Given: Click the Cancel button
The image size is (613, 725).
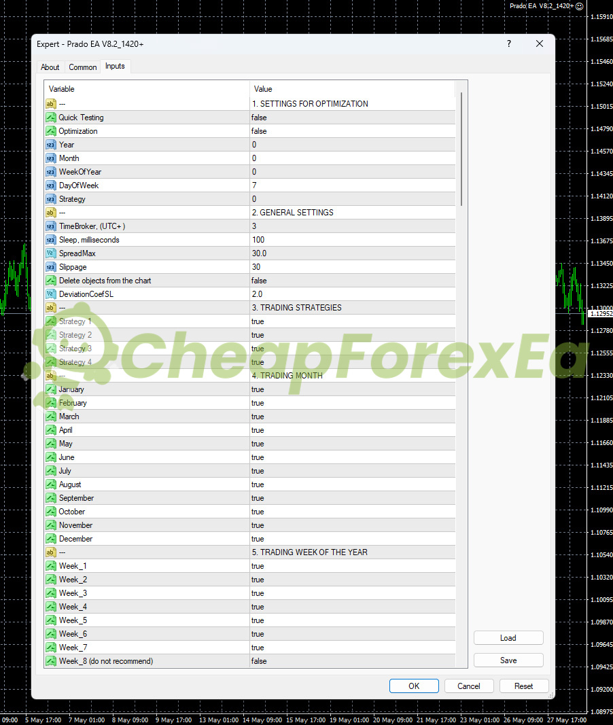Looking at the screenshot, I should click(x=469, y=686).
